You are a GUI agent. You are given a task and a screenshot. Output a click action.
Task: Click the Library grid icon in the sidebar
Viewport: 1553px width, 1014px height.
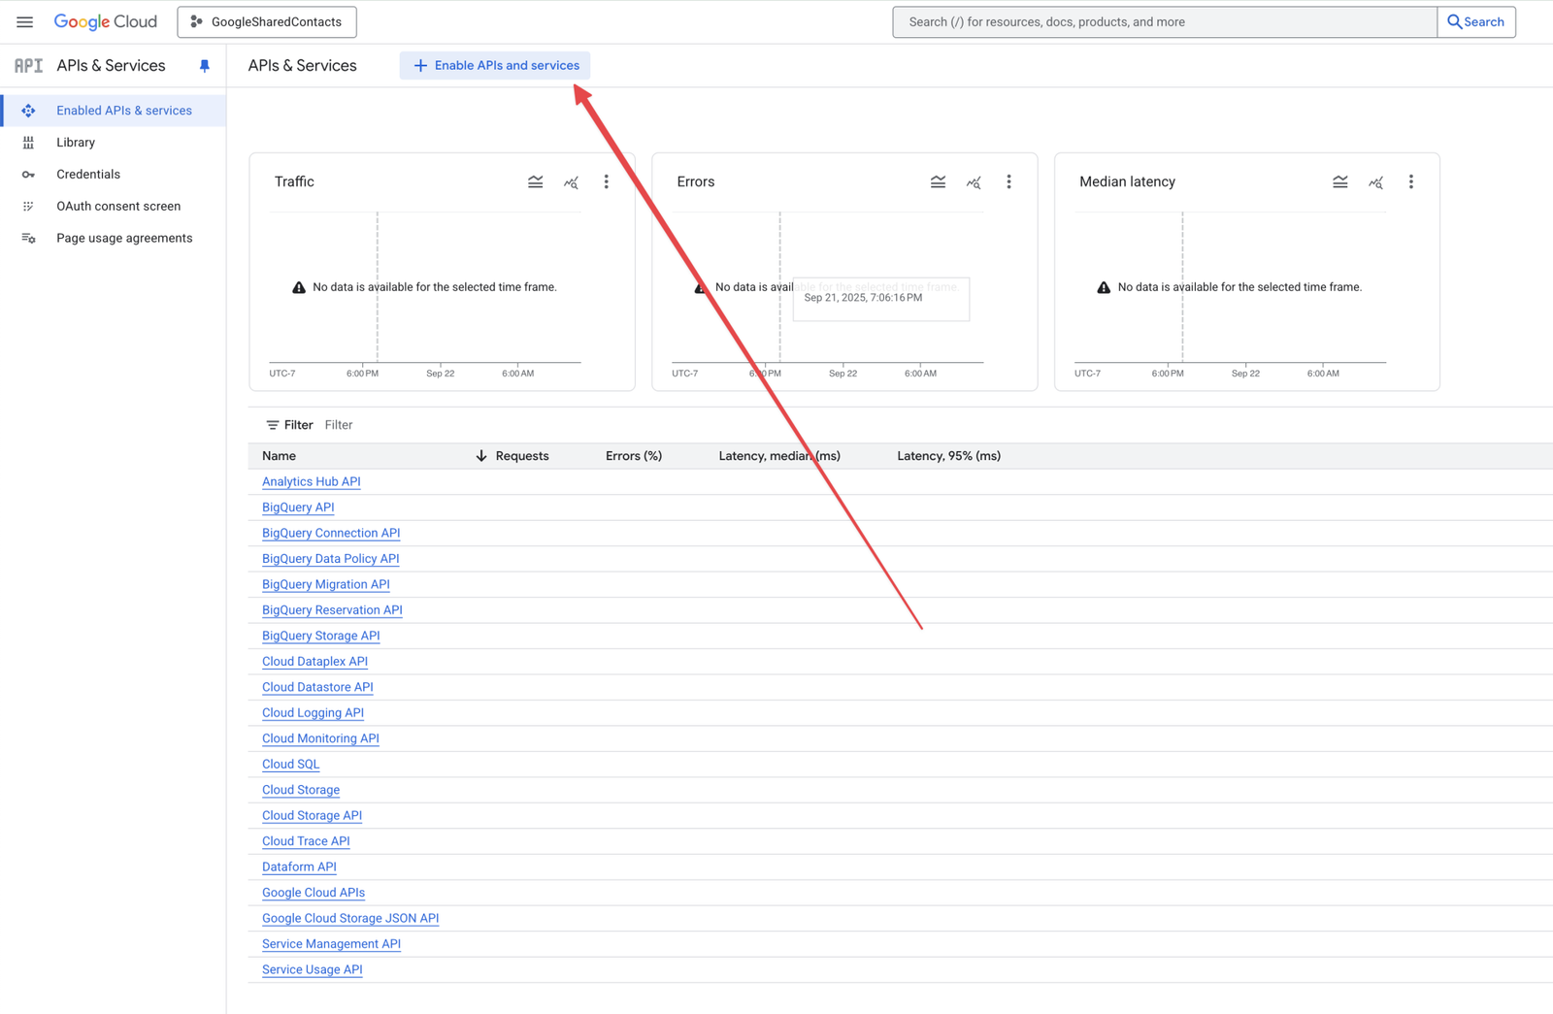[28, 143]
